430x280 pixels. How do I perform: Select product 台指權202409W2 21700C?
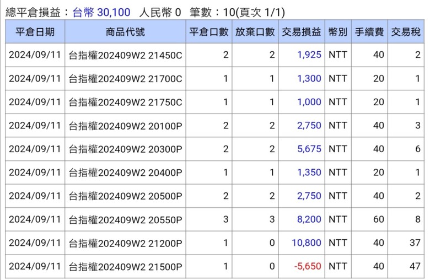coord(125,79)
